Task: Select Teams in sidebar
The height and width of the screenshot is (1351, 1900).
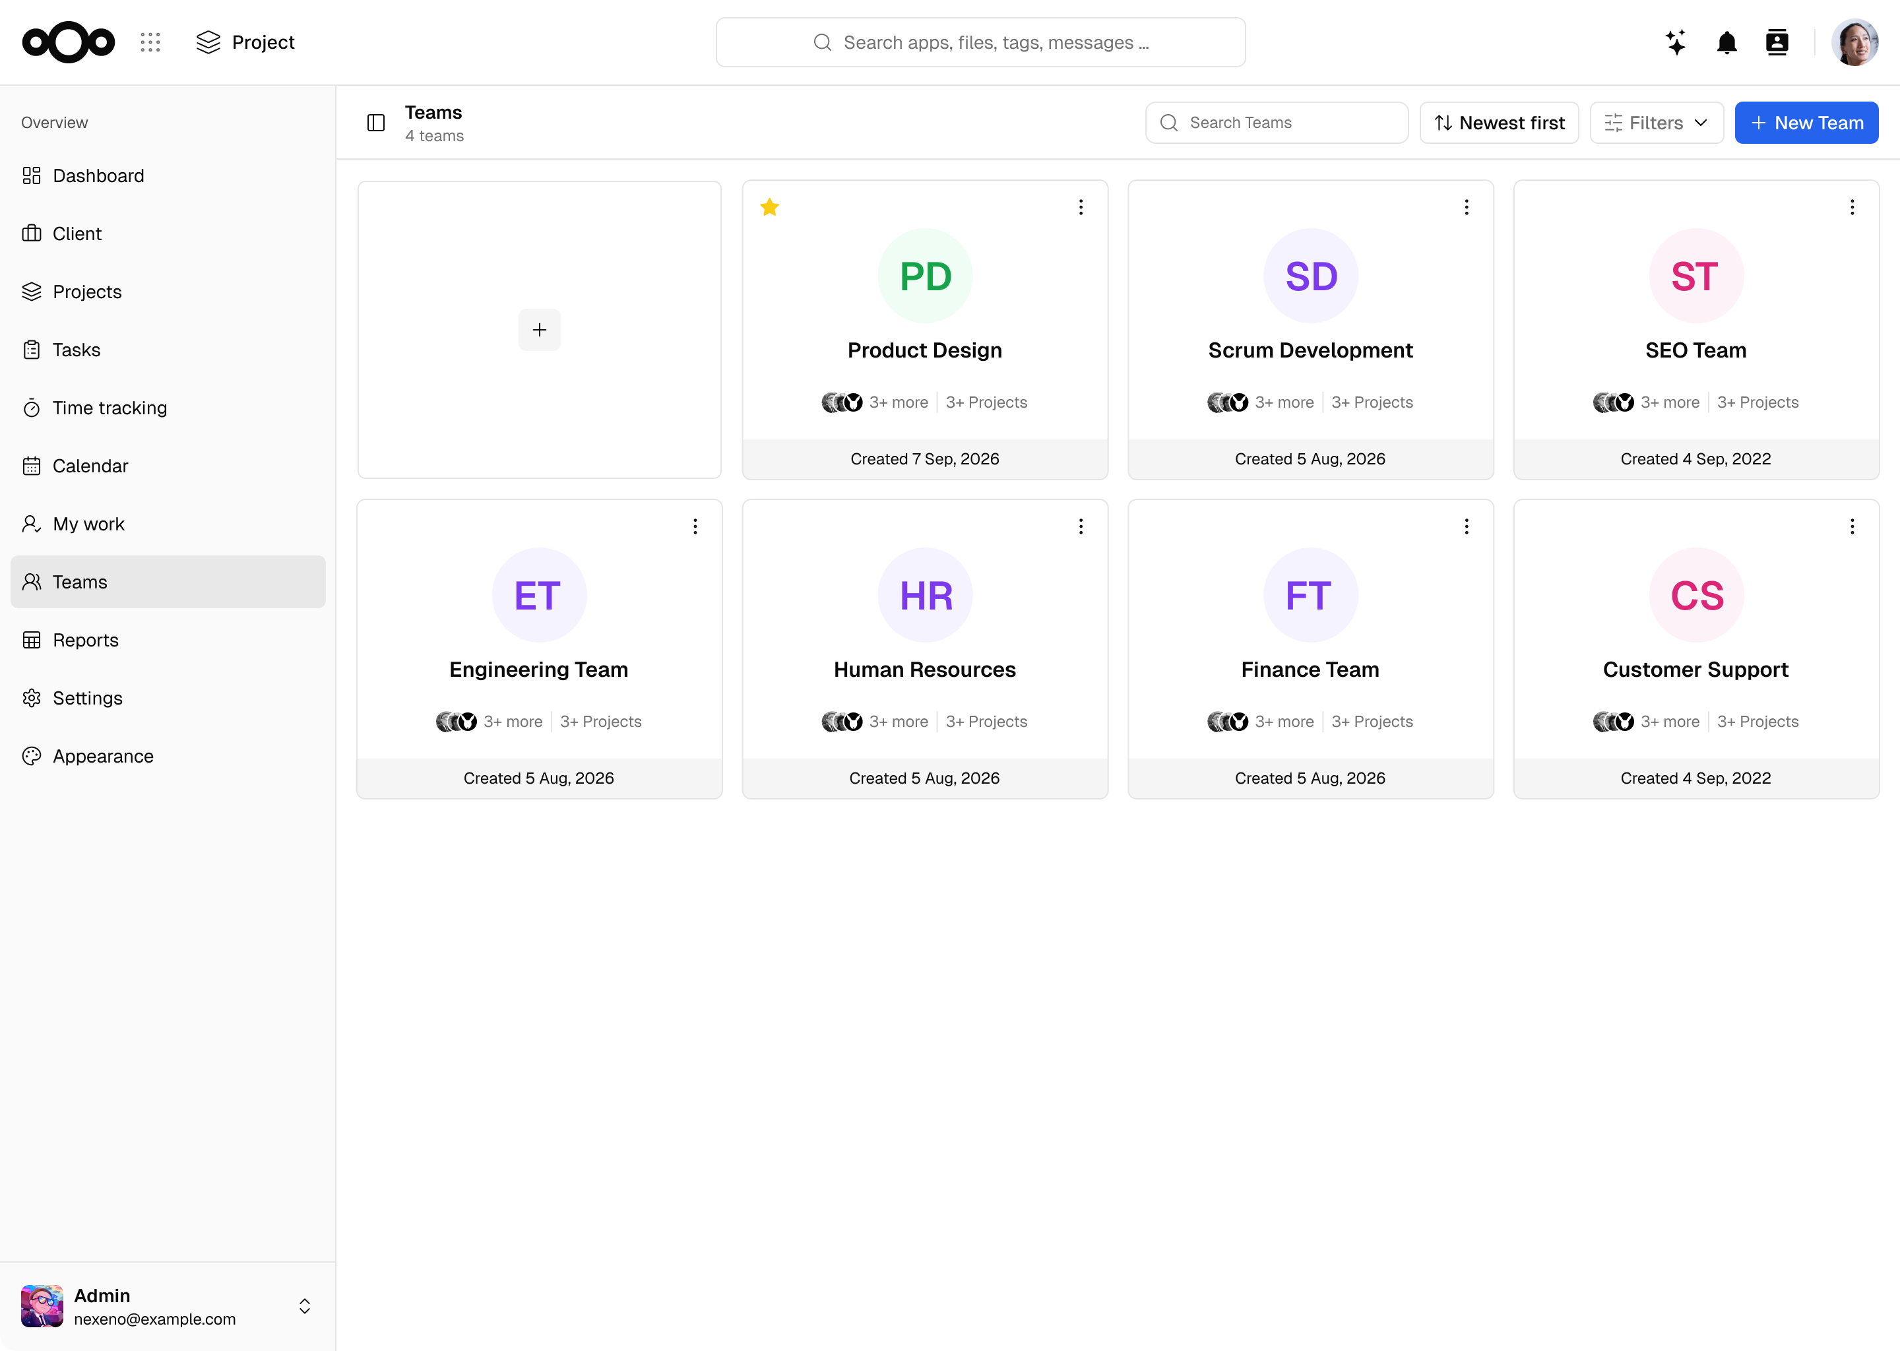Action: click(x=168, y=582)
